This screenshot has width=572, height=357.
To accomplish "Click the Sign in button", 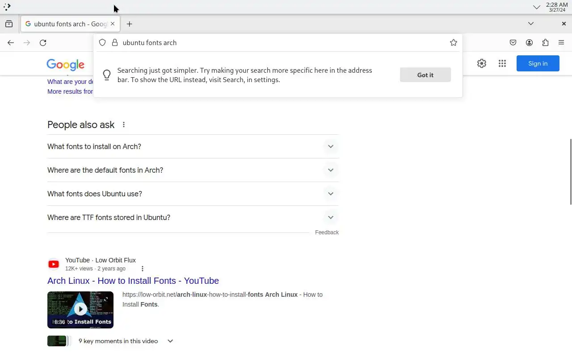I will pos(538,63).
